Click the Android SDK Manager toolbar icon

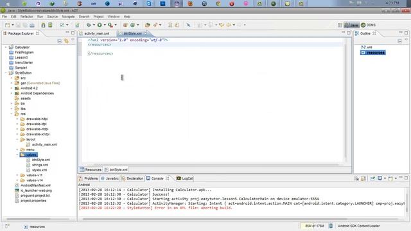43,25
